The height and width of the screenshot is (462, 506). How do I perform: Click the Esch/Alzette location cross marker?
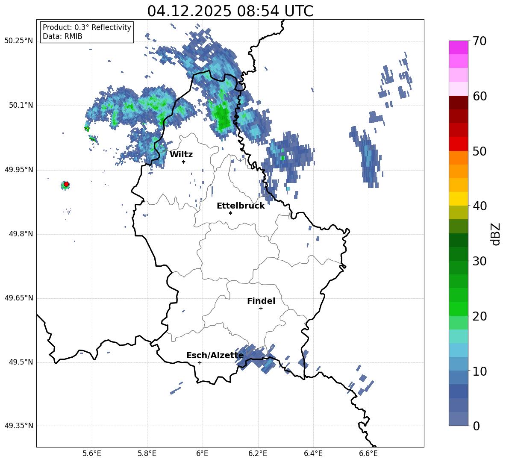pyautogui.click(x=200, y=362)
